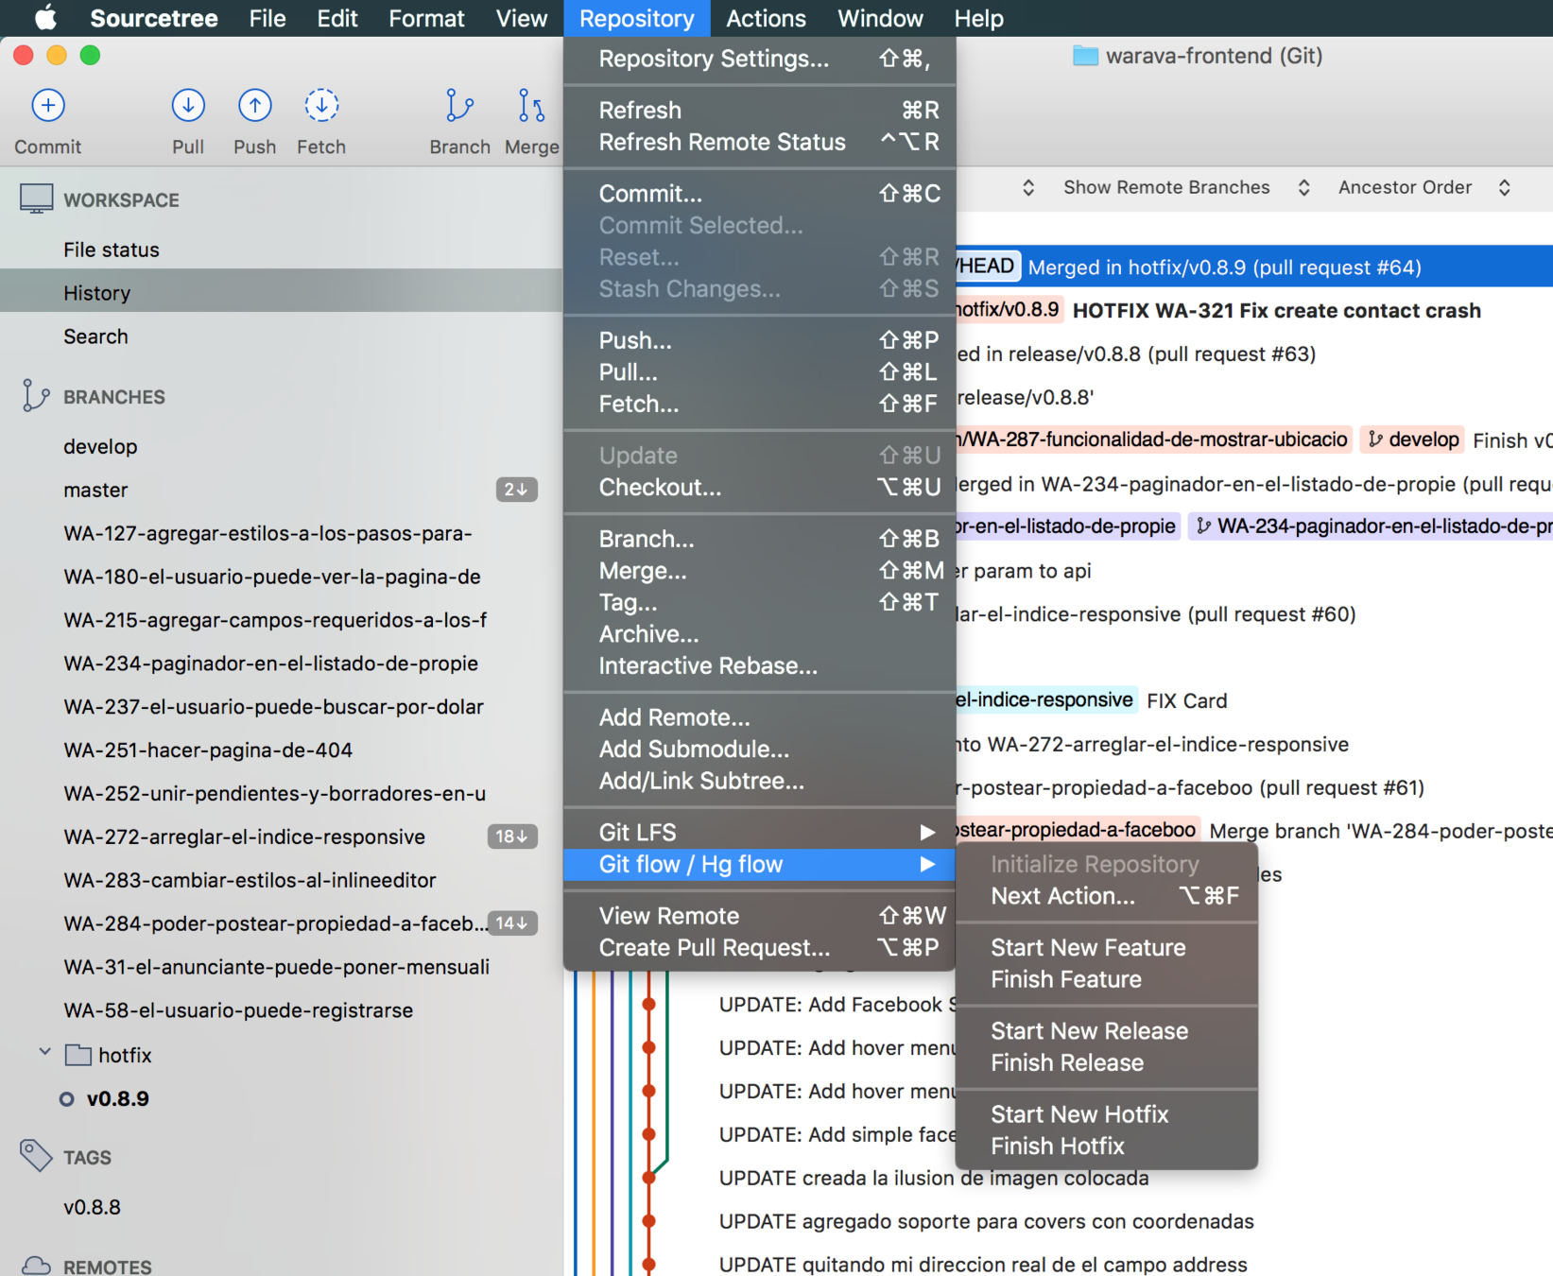Choose Archive... menu item
The width and height of the screenshot is (1553, 1276).
point(759,634)
